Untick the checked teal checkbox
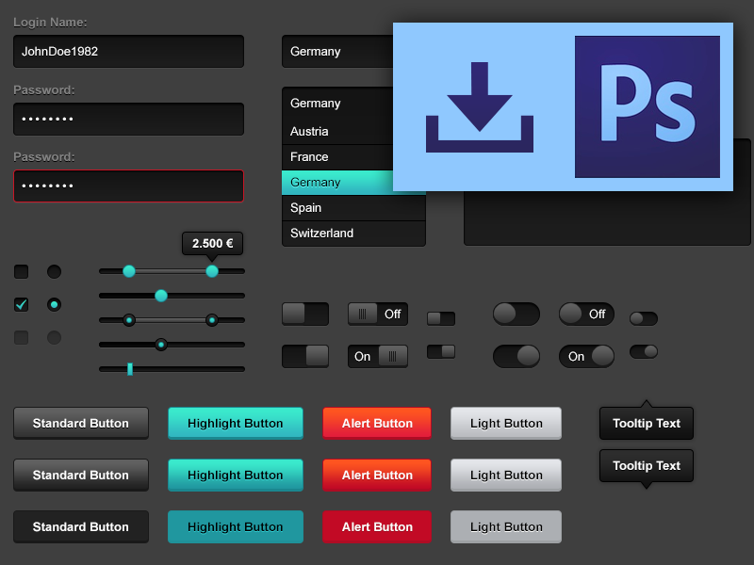Image resolution: width=754 pixels, height=565 pixels. pyautogui.click(x=21, y=304)
